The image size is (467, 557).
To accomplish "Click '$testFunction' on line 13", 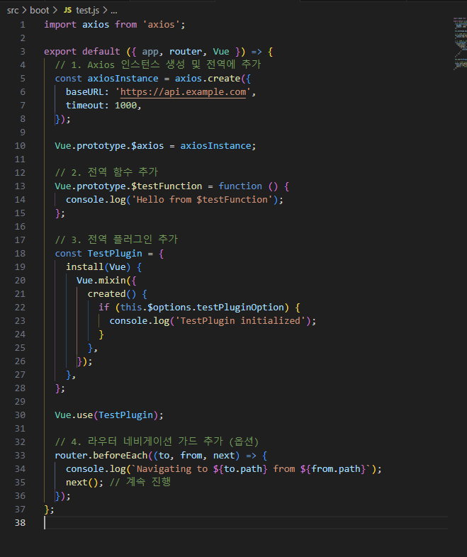I will point(167,186).
